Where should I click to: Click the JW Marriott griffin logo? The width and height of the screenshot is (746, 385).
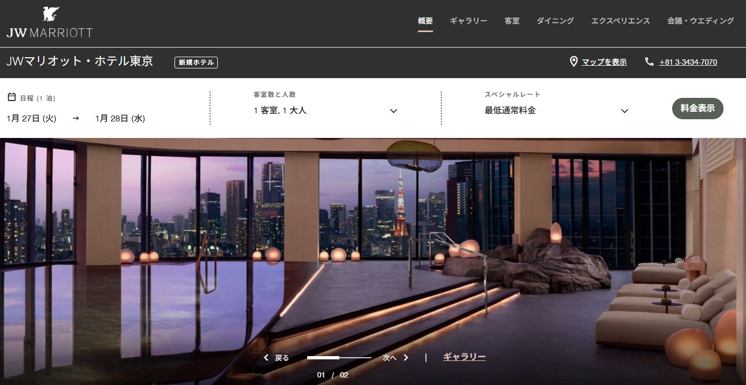coord(50,14)
